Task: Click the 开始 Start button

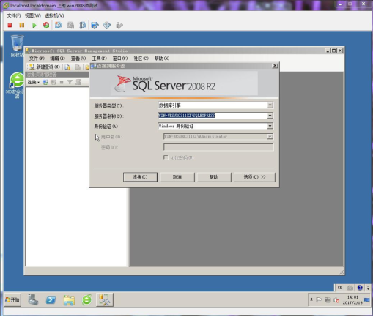Action: 12,299
